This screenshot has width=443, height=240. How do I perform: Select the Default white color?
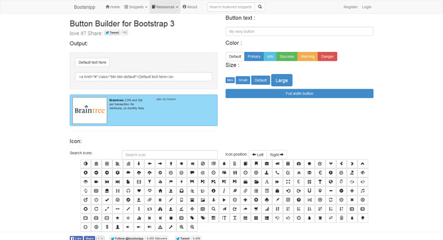pyautogui.click(x=235, y=56)
